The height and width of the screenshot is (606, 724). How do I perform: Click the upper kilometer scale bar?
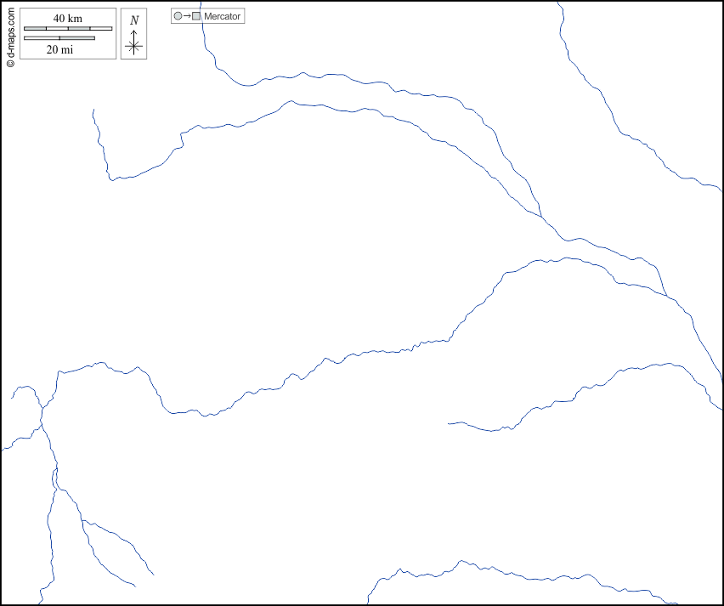pyautogui.click(x=67, y=29)
